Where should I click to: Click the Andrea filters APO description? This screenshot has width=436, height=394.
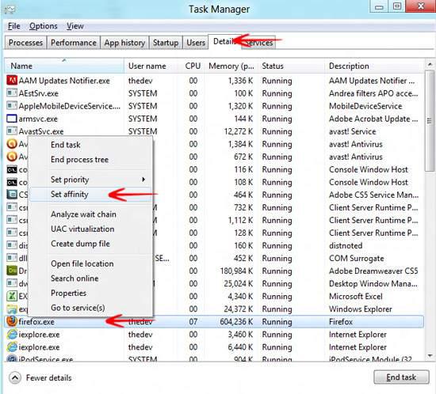[x=373, y=93]
